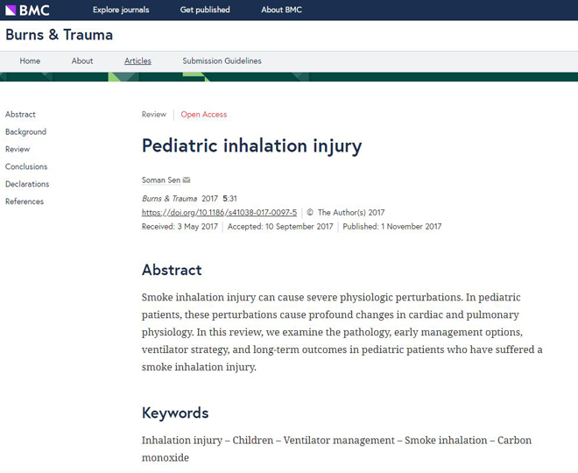The image size is (578, 473).
Task: Open the DOI link 10.1186/s41038-017-0097-5
Action: 219,212
